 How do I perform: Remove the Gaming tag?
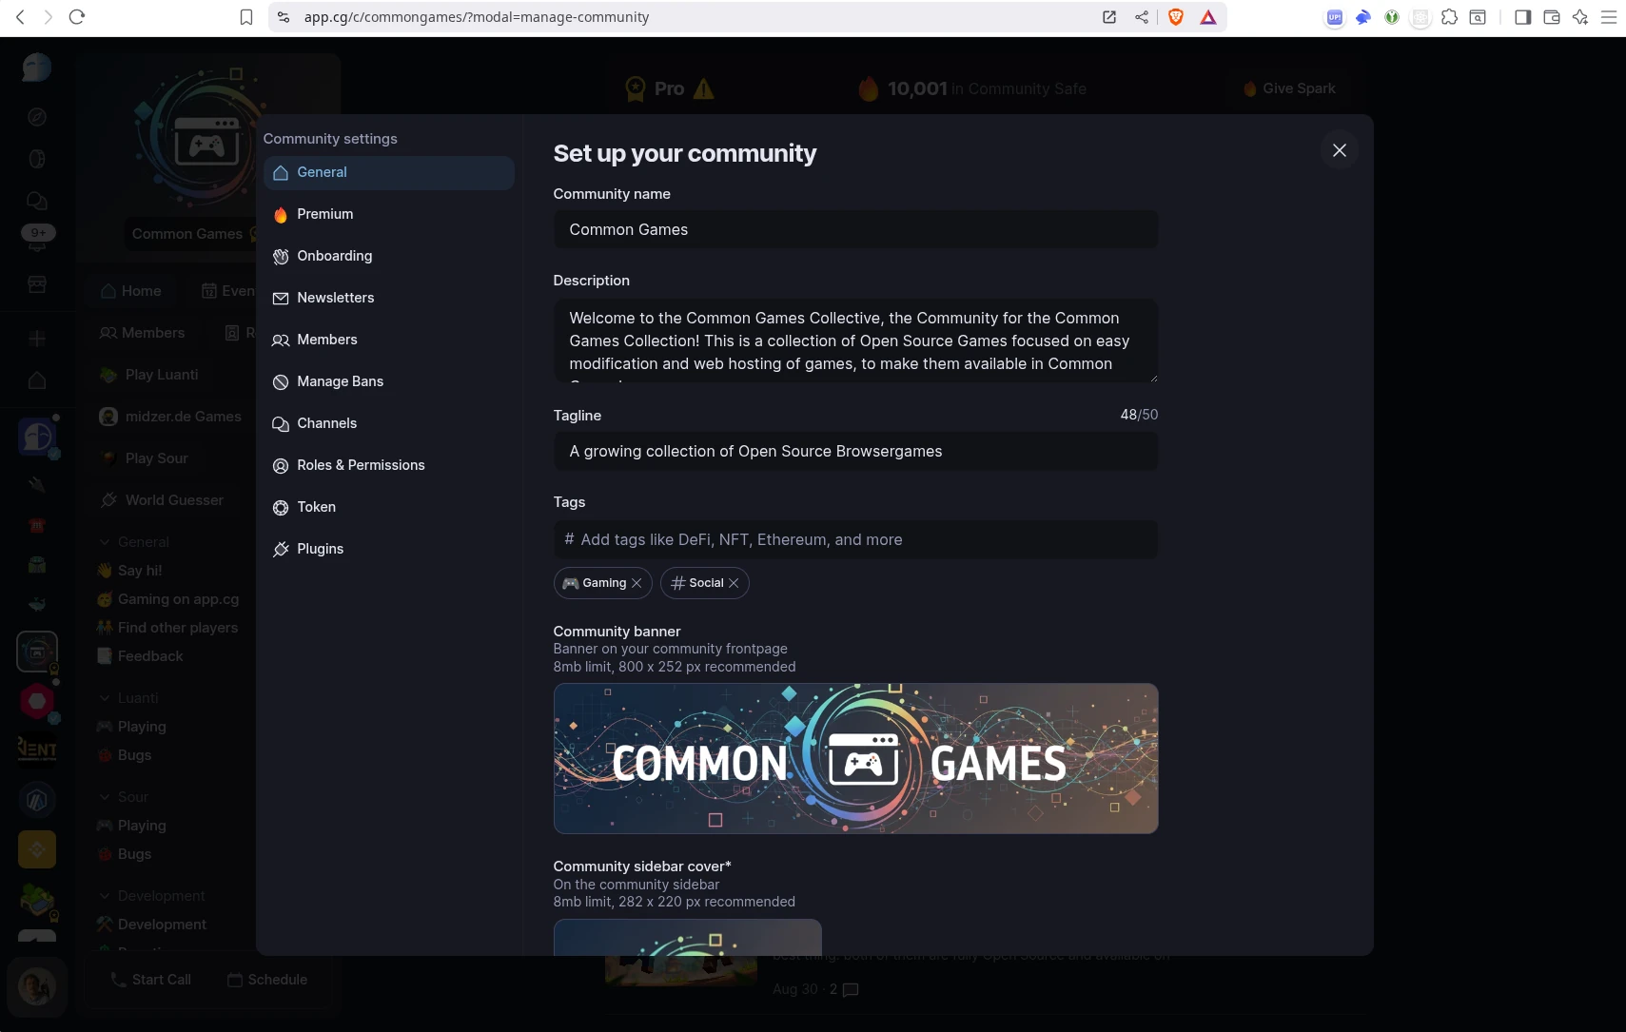(636, 583)
